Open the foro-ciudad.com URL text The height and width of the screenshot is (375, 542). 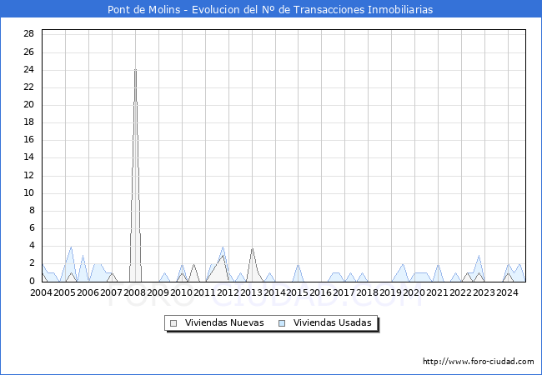[479, 362]
